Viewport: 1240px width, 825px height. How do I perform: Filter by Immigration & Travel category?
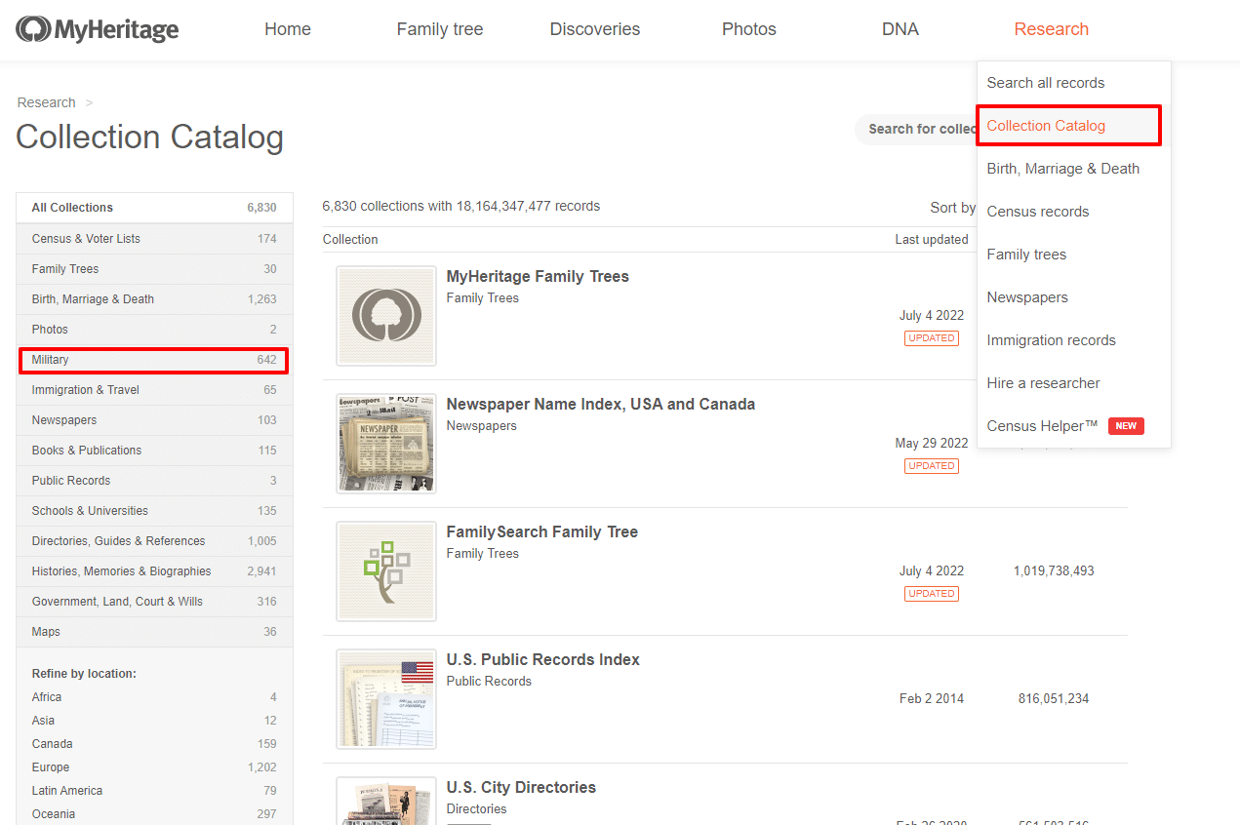pyautogui.click(x=154, y=390)
